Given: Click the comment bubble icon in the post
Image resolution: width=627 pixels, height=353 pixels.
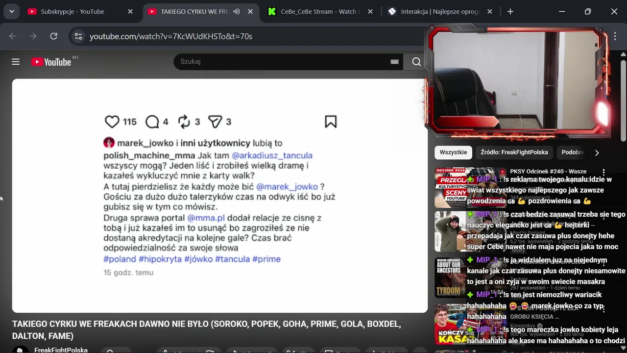Looking at the screenshot, I should pyautogui.click(x=152, y=122).
